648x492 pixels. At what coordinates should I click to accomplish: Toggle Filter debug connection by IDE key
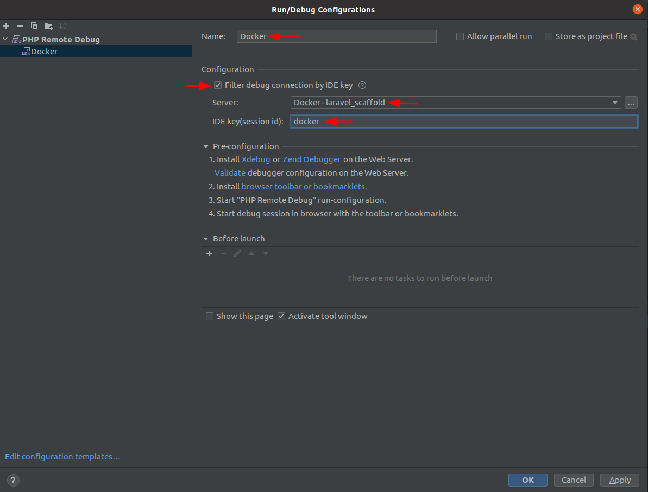pos(218,85)
